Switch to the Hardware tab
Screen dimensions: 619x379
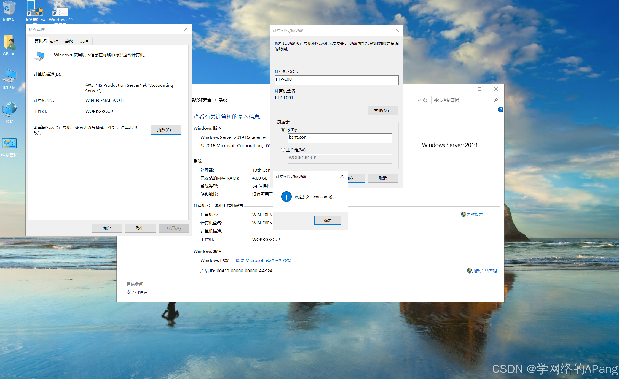(x=54, y=41)
